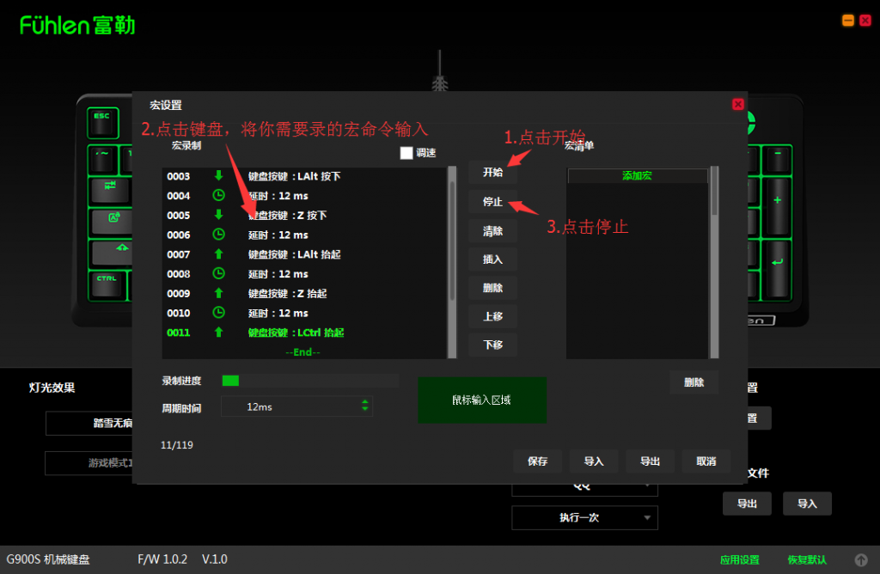
Task: Click 应用设置 in the bottom bar
Action: (x=739, y=560)
